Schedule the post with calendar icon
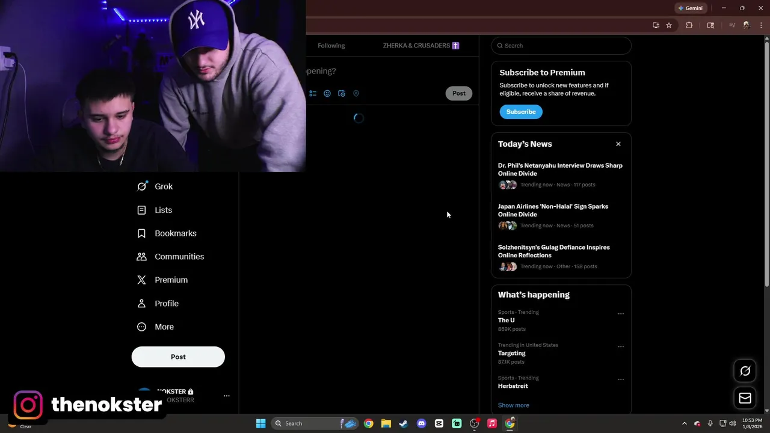The height and width of the screenshot is (433, 770). [342, 93]
